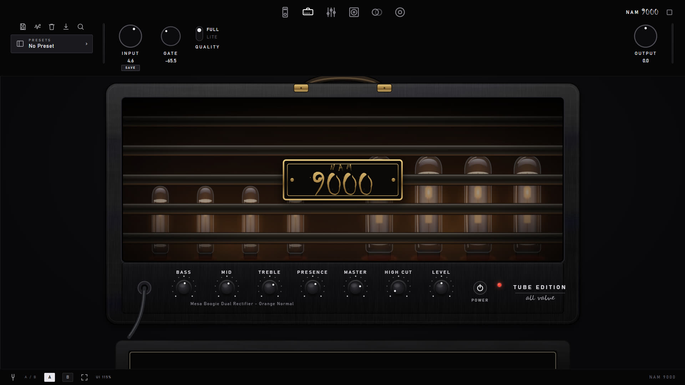Open the stereo doubler circles icon
The width and height of the screenshot is (685, 385).
coord(377,12)
